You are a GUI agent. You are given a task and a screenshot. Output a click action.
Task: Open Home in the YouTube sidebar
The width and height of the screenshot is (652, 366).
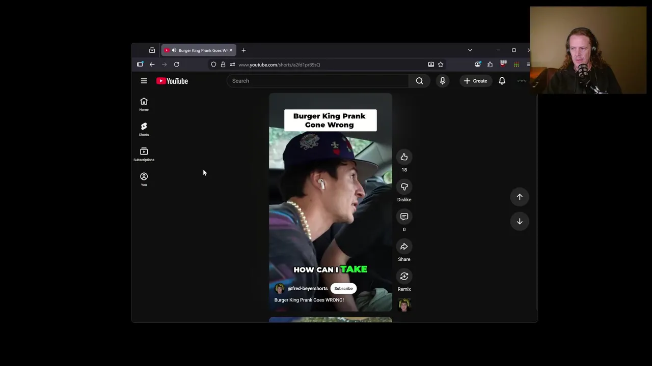coord(144,104)
